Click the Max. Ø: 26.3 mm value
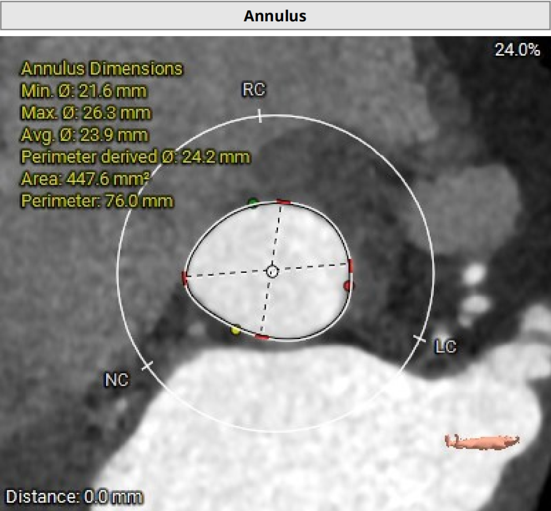This screenshot has width=551, height=511. [x=86, y=113]
